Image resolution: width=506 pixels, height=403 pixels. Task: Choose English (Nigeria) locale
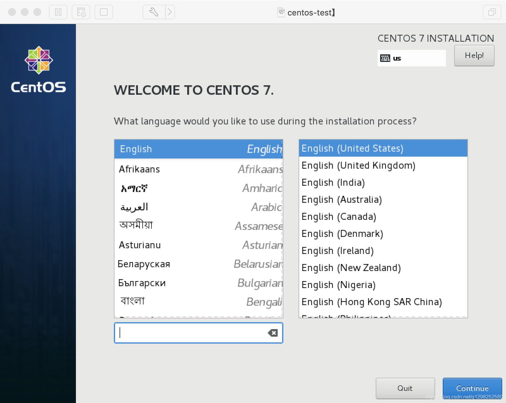pos(383,285)
